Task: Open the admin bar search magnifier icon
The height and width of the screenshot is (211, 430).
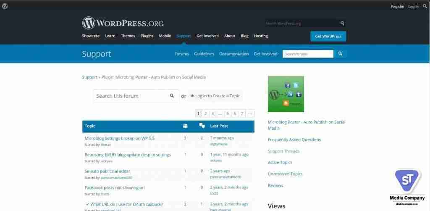Action: pos(425,6)
